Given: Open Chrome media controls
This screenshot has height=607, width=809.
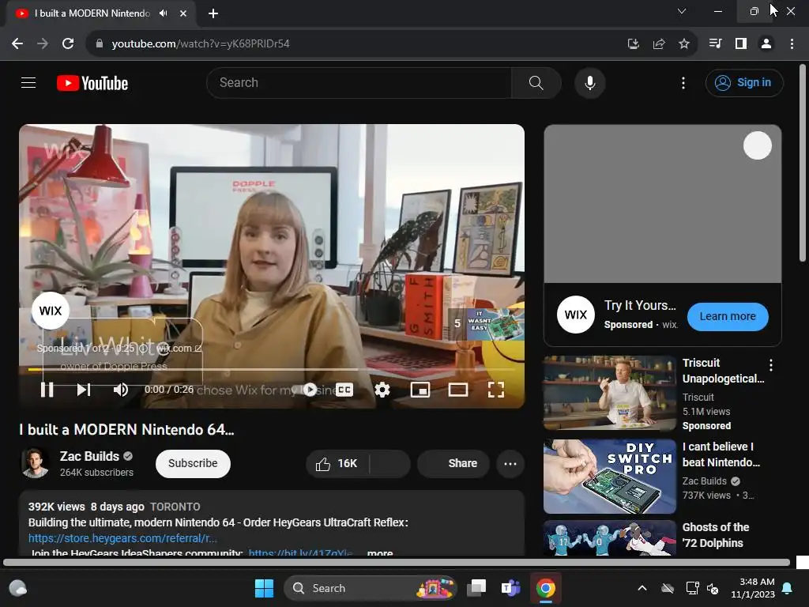Looking at the screenshot, I should (715, 44).
